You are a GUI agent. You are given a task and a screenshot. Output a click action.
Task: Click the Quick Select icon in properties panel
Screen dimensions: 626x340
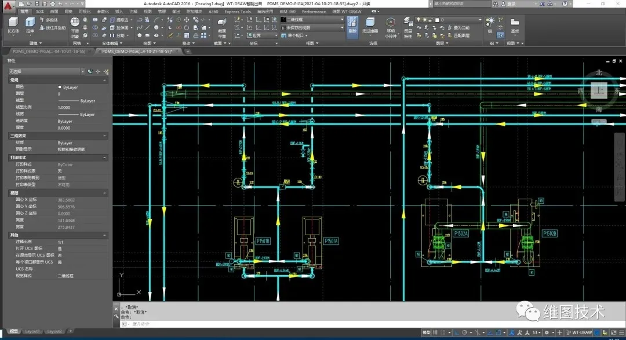[x=106, y=71]
